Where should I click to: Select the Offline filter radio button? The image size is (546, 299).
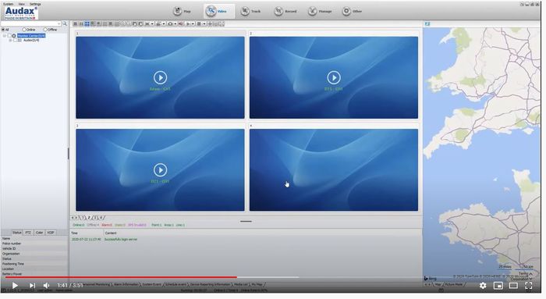[45, 30]
